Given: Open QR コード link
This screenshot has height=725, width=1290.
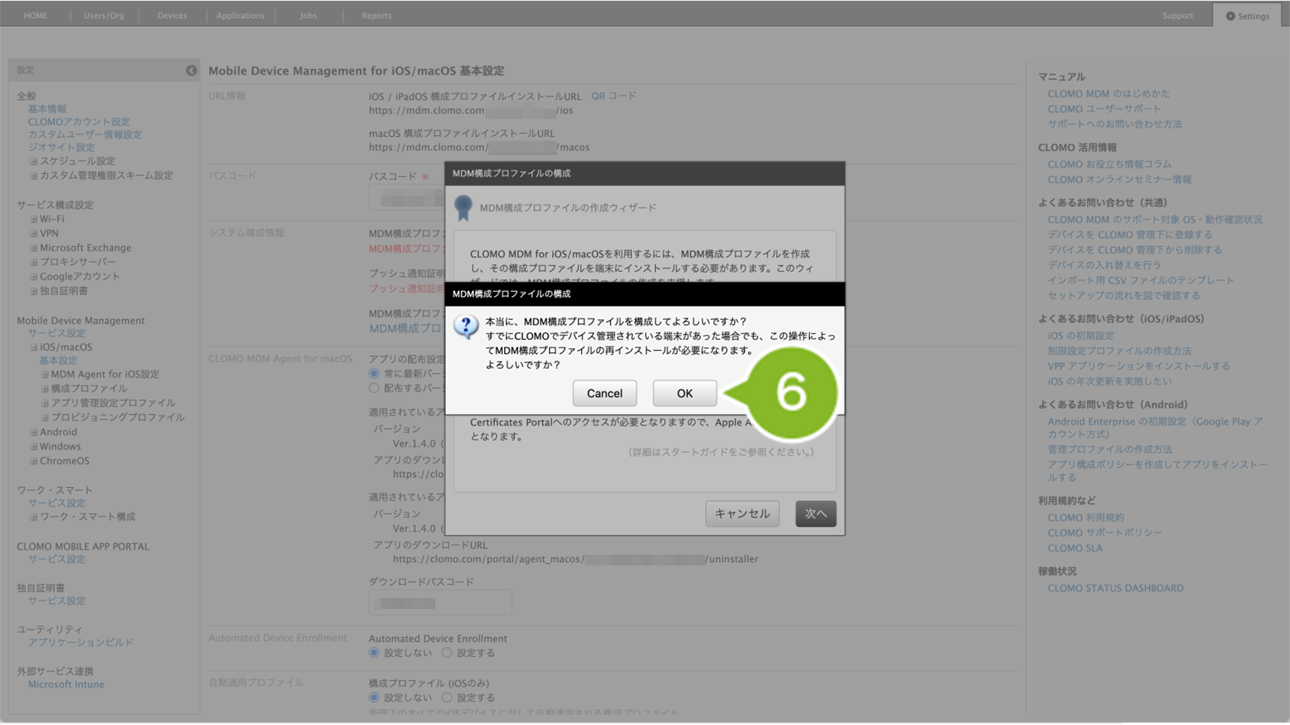Looking at the screenshot, I should (x=613, y=96).
